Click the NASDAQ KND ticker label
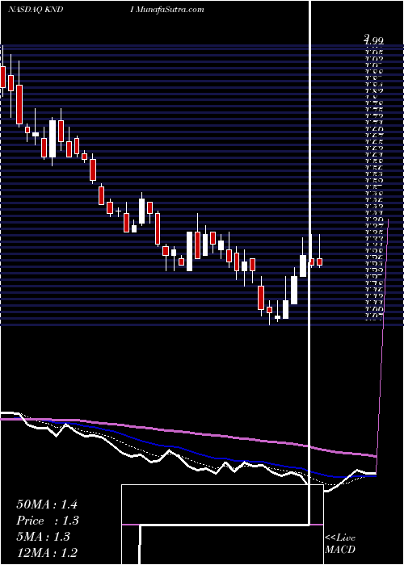The width and height of the screenshot is (404, 565). [36, 10]
